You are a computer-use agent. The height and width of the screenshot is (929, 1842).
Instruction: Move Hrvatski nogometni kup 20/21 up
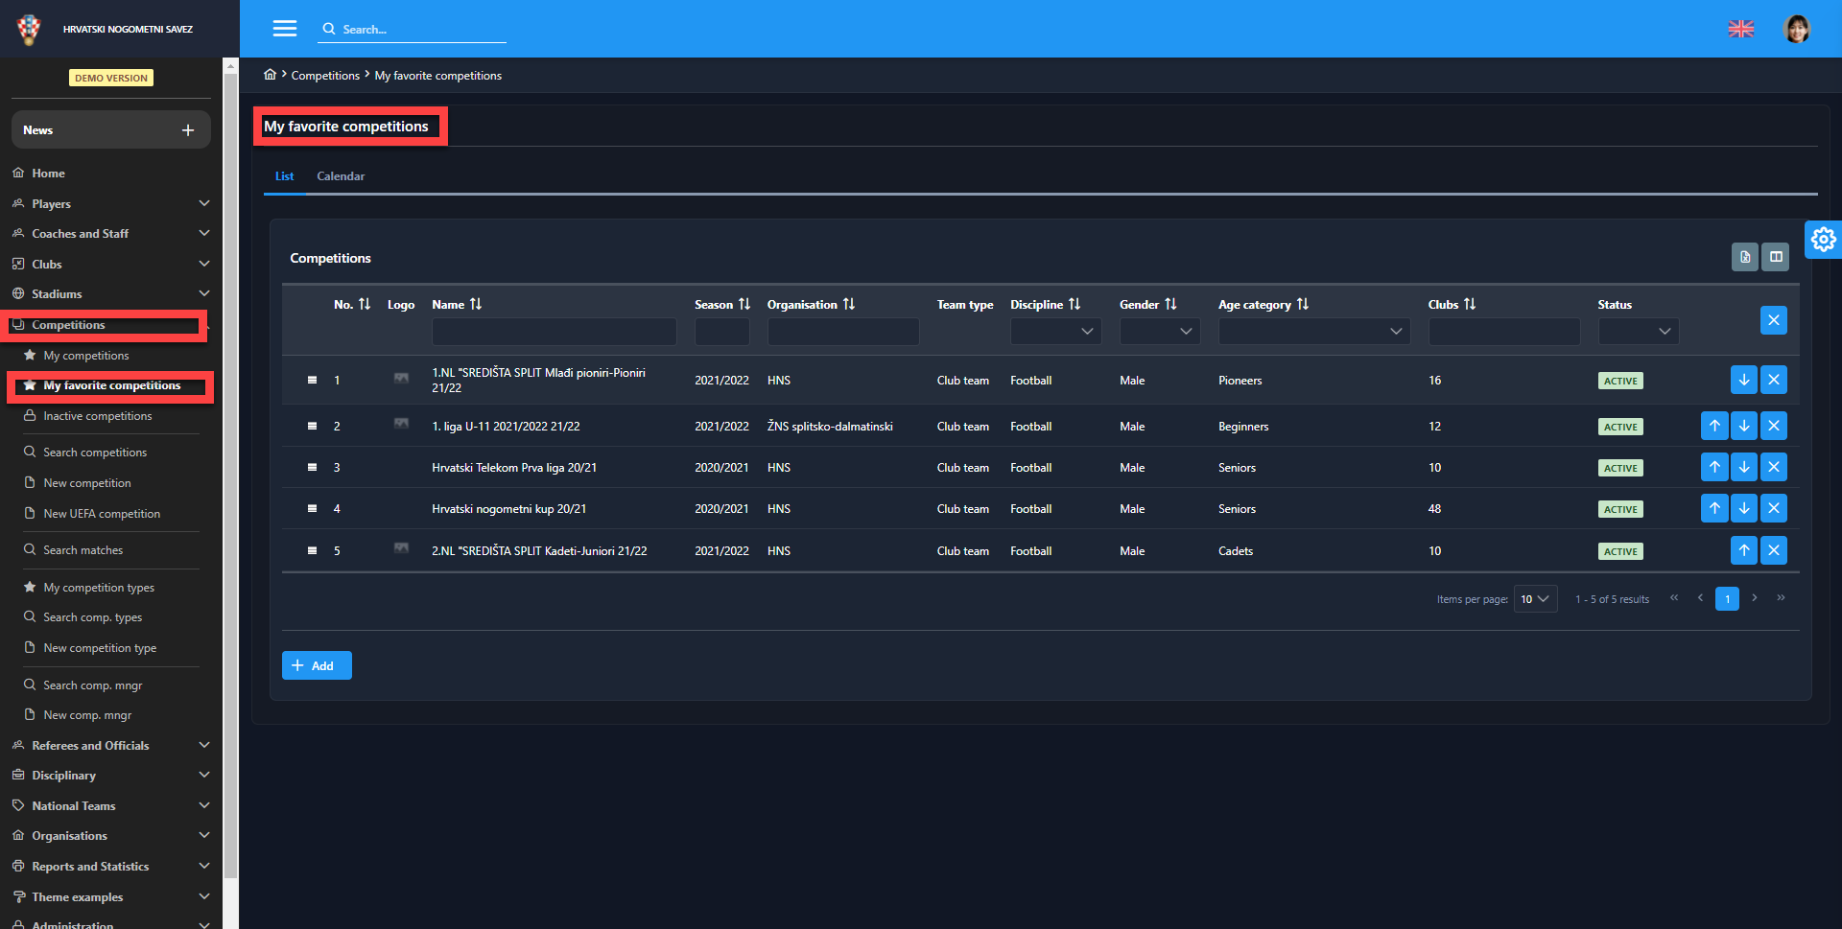point(1713,509)
